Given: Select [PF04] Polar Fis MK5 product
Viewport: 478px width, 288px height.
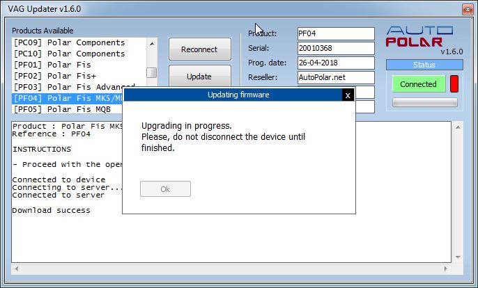Looking at the screenshot, I should tap(68, 98).
